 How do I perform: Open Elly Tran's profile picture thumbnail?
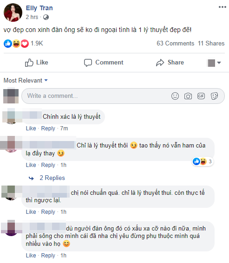(13, 13)
